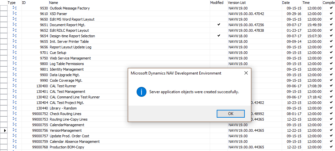Sort by the Type column header
The image size is (335, 151).
coord(12,3)
